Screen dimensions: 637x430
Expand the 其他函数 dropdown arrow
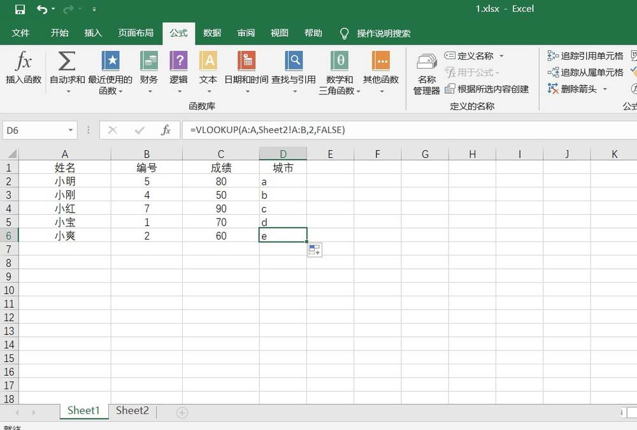coord(382,92)
